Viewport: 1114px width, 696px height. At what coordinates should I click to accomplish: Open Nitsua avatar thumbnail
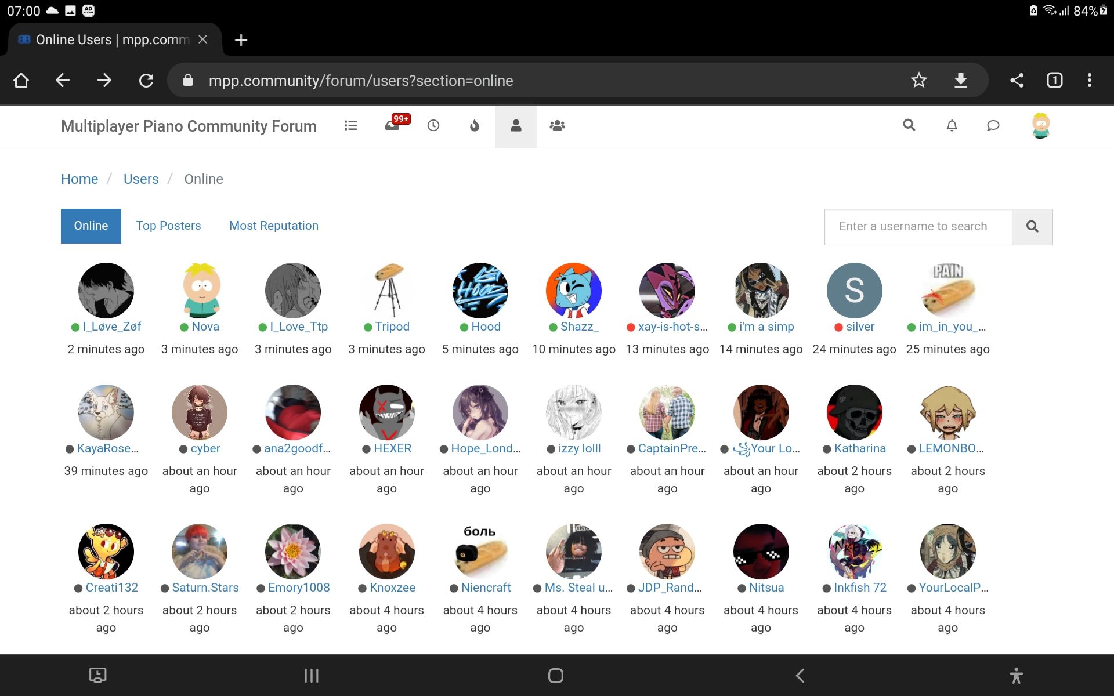pyautogui.click(x=761, y=551)
